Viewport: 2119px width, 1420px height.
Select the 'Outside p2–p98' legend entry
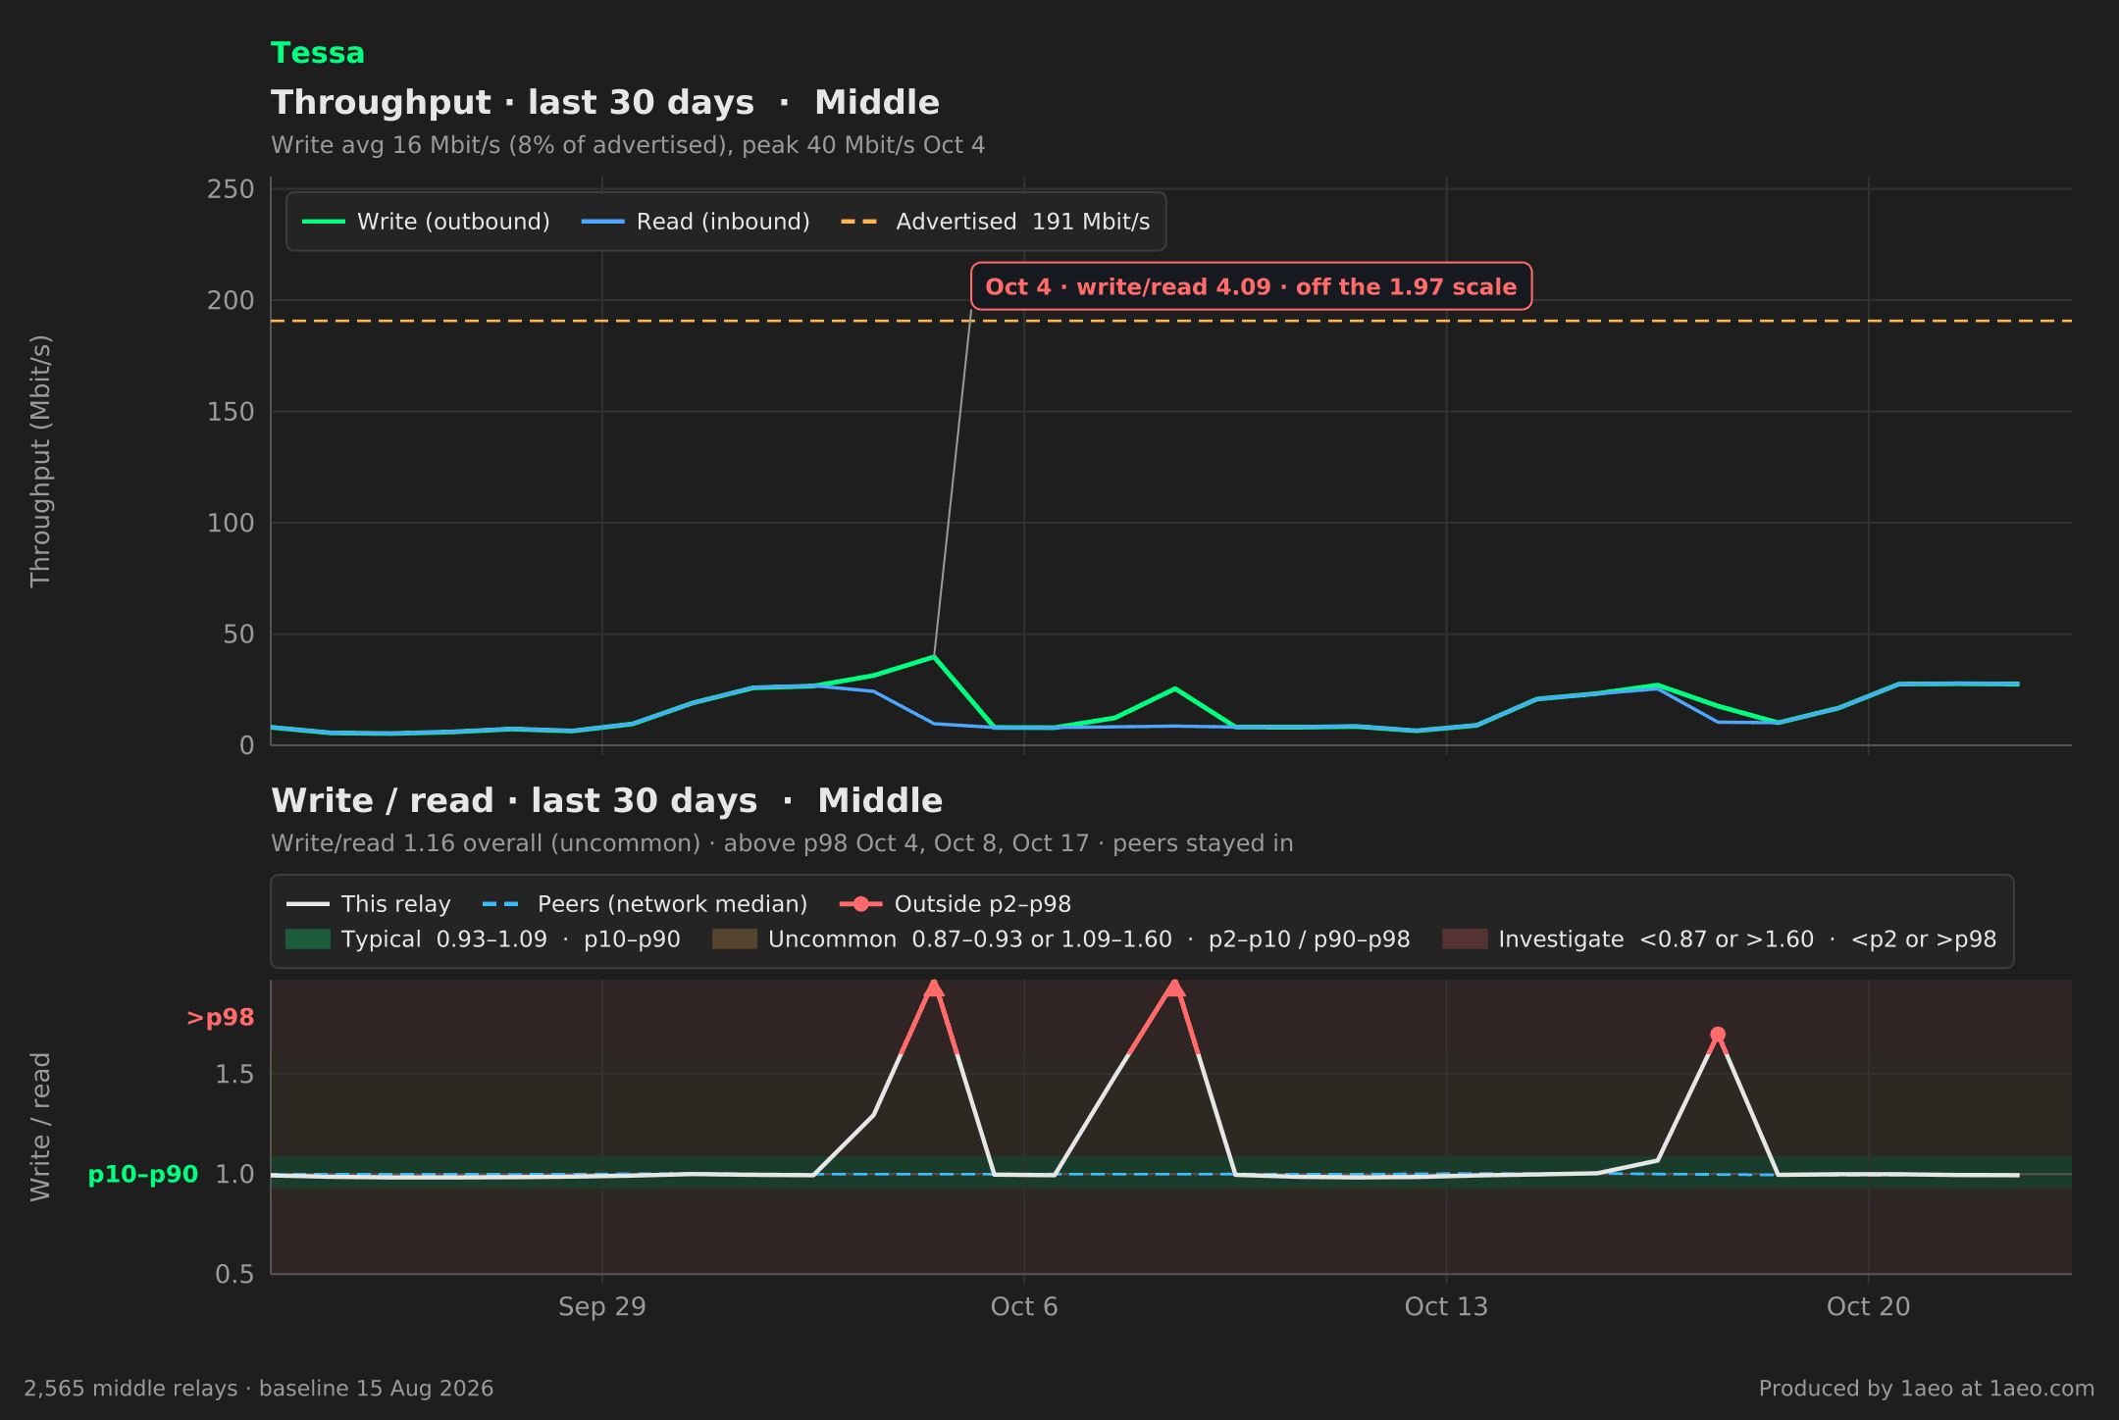coord(956,904)
